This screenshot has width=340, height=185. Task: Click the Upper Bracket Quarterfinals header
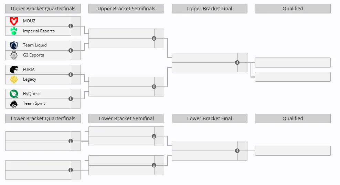pos(43,9)
